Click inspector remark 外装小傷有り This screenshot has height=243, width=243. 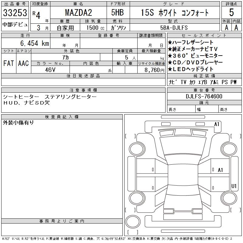(18, 123)
